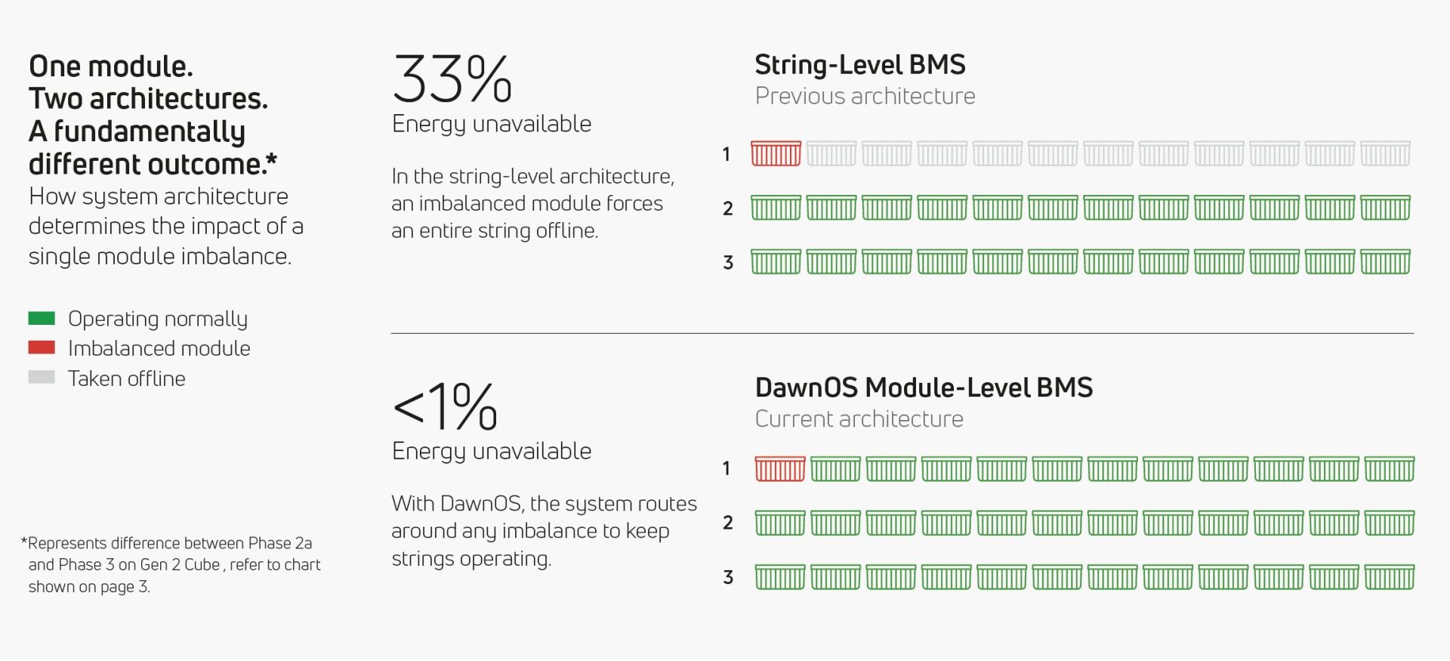Click the last green module in String-Level string 3
The image size is (1450, 661).
(x=1385, y=262)
